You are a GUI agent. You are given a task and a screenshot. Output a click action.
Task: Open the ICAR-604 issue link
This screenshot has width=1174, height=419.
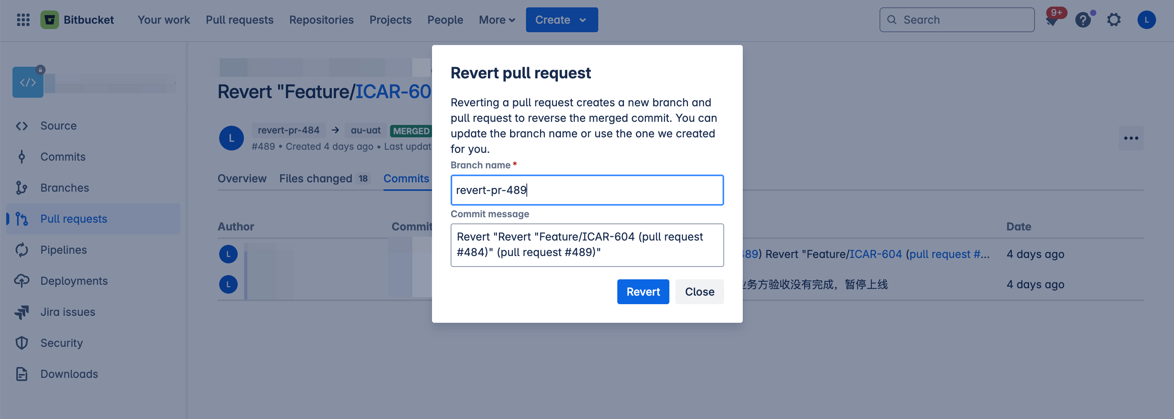876,254
